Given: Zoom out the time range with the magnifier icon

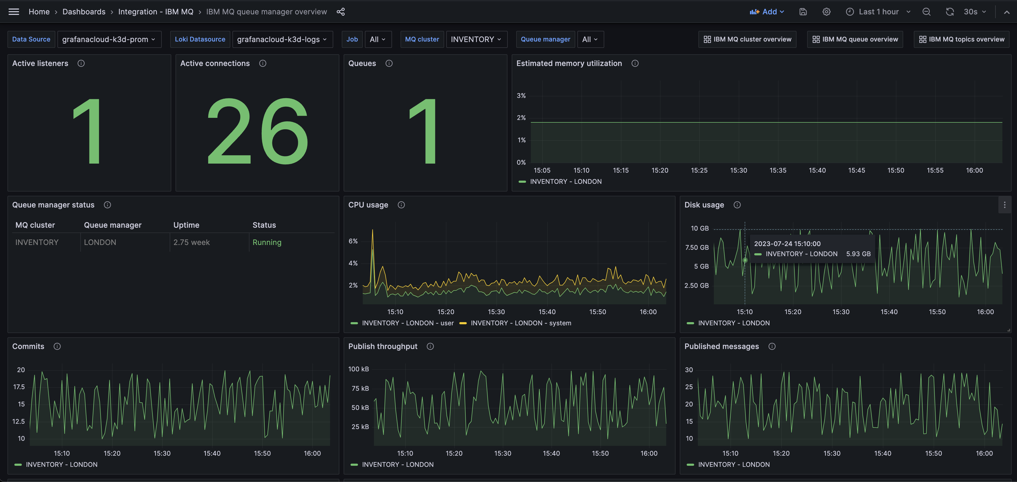Looking at the screenshot, I should (x=926, y=11).
